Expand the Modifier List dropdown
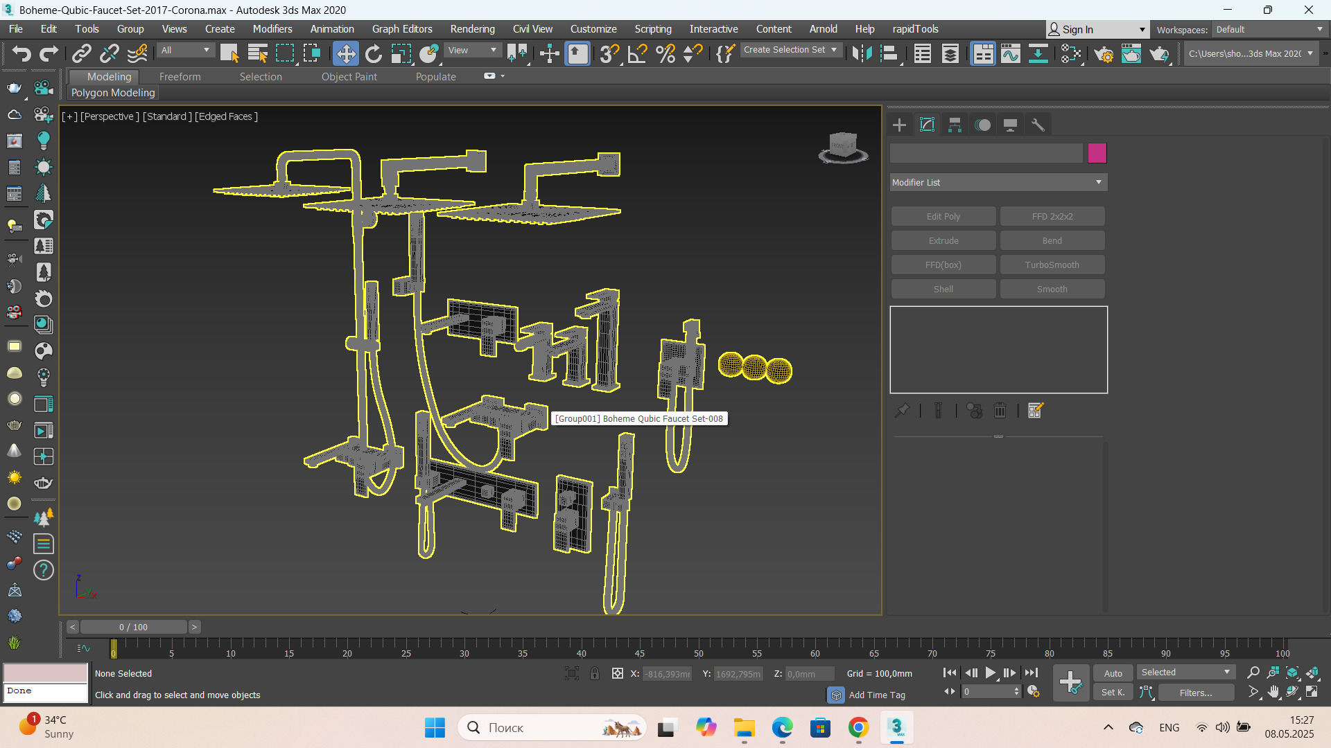Viewport: 1331px width, 748px height. pos(998,182)
